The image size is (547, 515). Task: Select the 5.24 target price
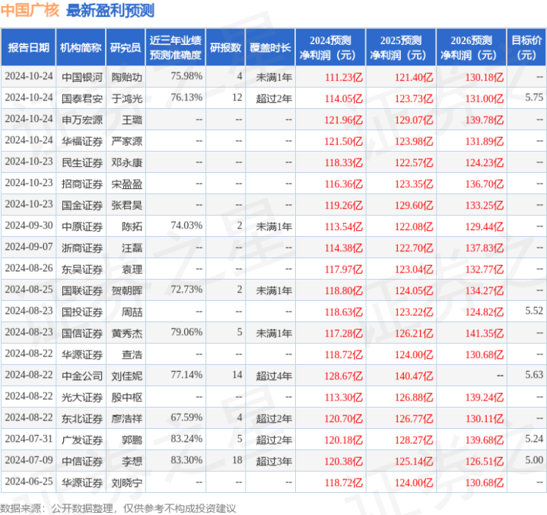click(534, 438)
